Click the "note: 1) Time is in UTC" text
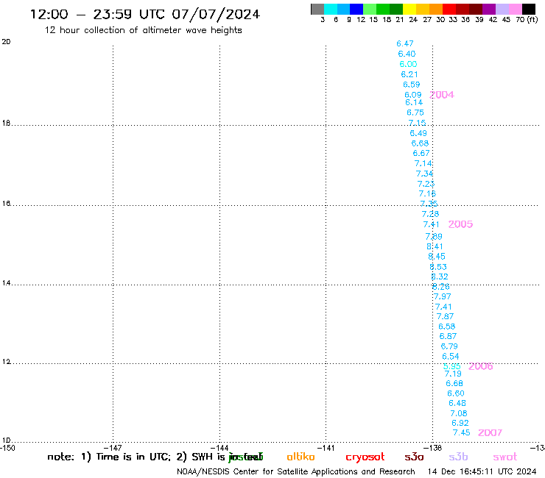The image size is (545, 478). point(109,457)
